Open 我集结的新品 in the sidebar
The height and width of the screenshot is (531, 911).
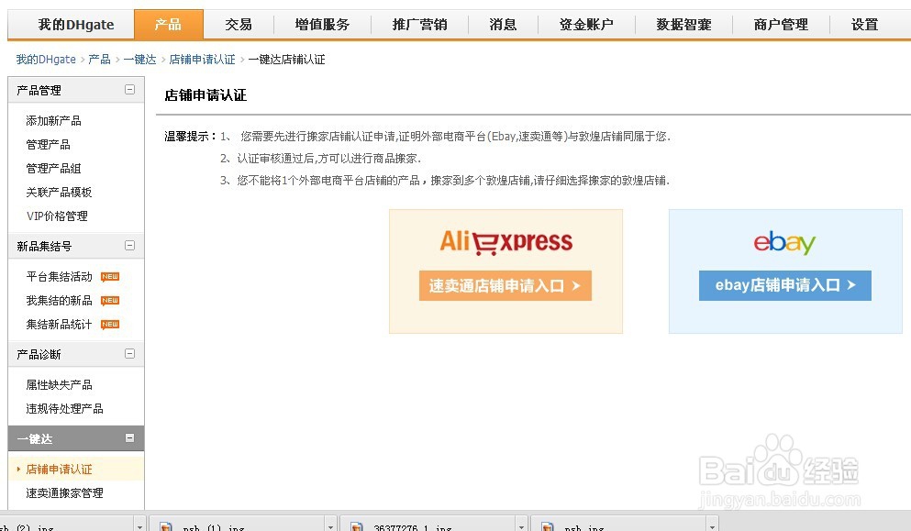click(x=60, y=301)
